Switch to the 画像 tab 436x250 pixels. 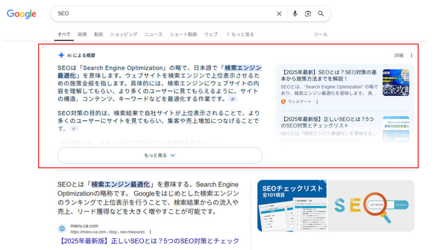[x=82, y=34]
